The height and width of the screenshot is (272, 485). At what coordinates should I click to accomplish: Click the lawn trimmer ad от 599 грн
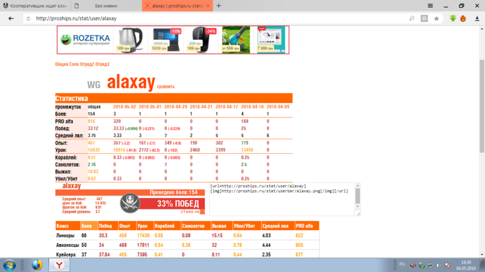[236, 40]
